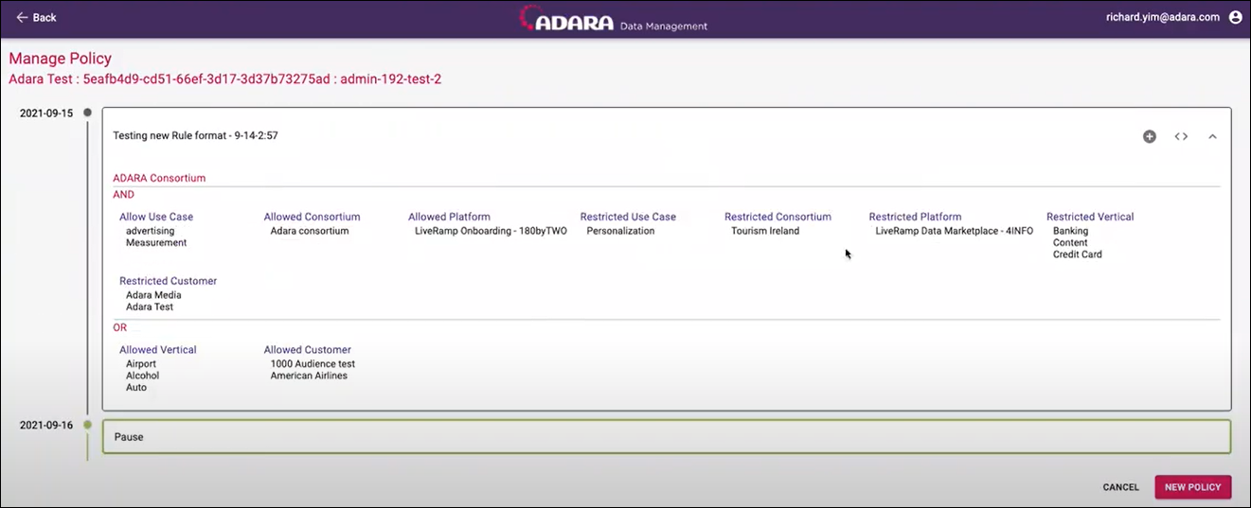Click the Manage Policy heading
1251x508 pixels.
(61, 59)
